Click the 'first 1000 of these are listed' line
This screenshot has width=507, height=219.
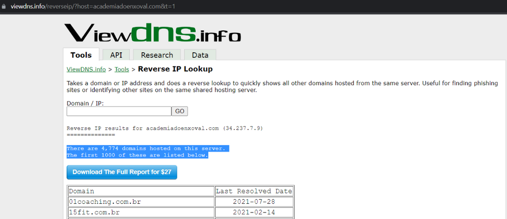pyautogui.click(x=137, y=155)
